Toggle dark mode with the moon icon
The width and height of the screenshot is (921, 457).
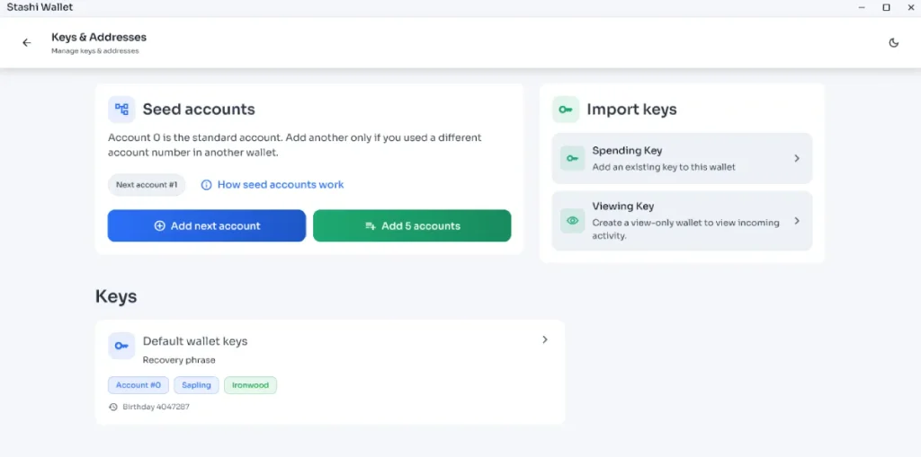point(894,43)
